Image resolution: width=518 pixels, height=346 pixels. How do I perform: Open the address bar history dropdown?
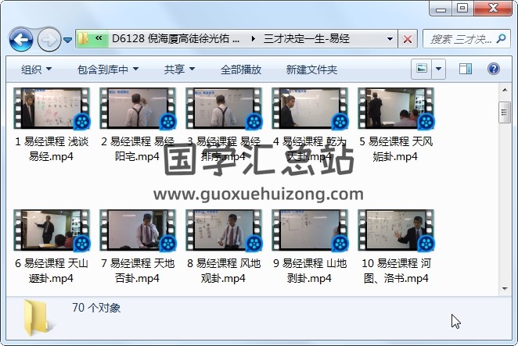390,39
